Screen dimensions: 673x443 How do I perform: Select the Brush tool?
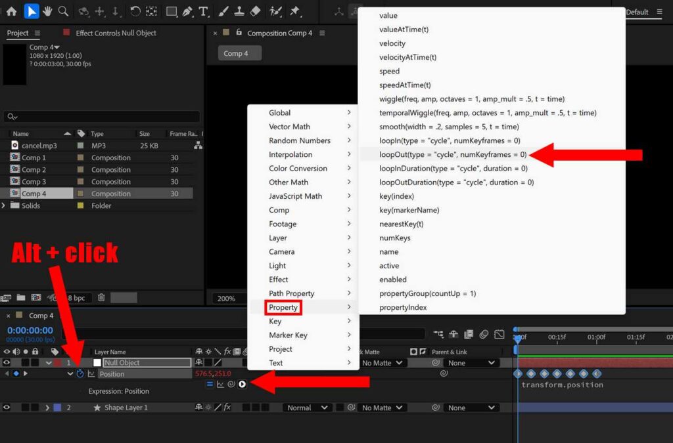coord(223,12)
